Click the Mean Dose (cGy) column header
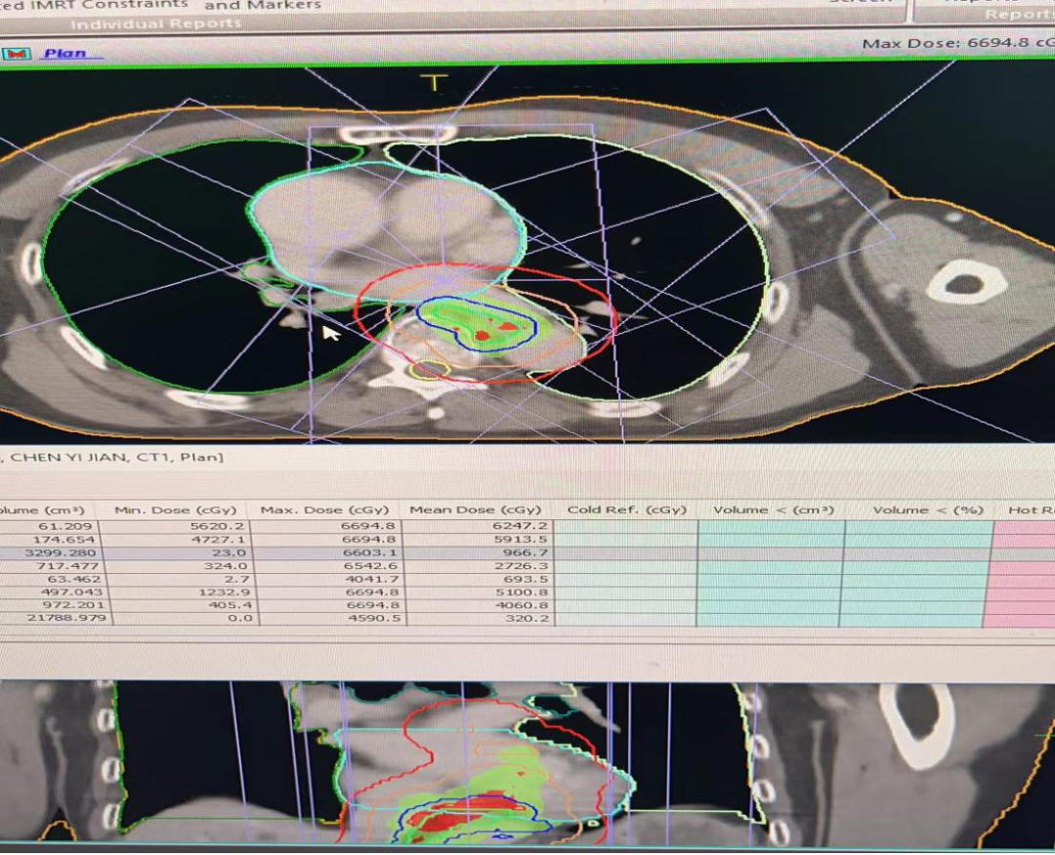 click(475, 509)
